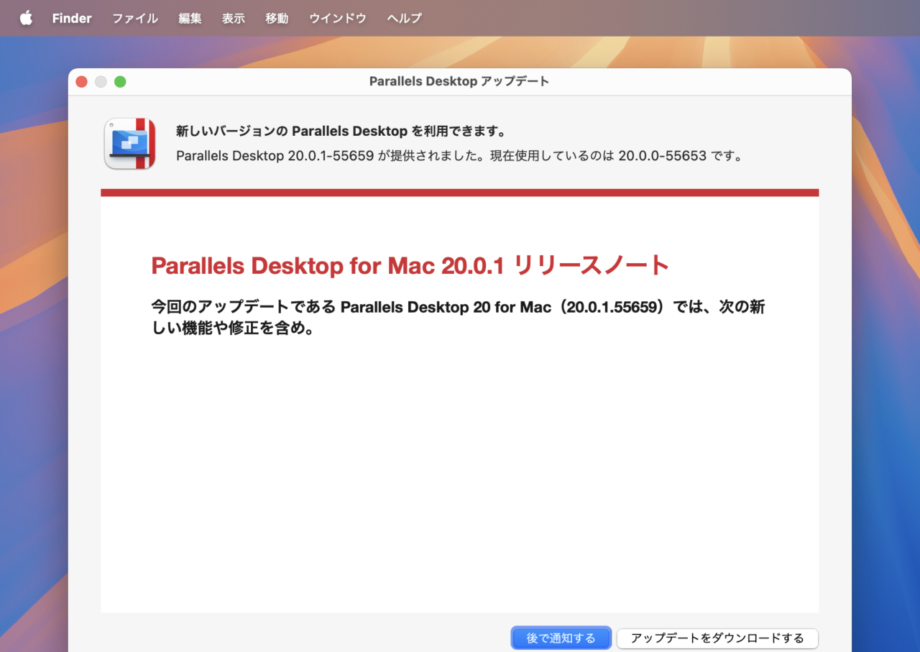Open the 表示 menu

pos(234,18)
